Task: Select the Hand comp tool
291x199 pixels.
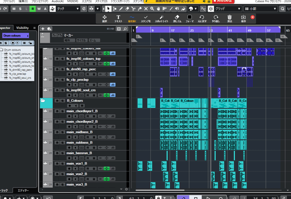Action: click(x=158, y=9)
